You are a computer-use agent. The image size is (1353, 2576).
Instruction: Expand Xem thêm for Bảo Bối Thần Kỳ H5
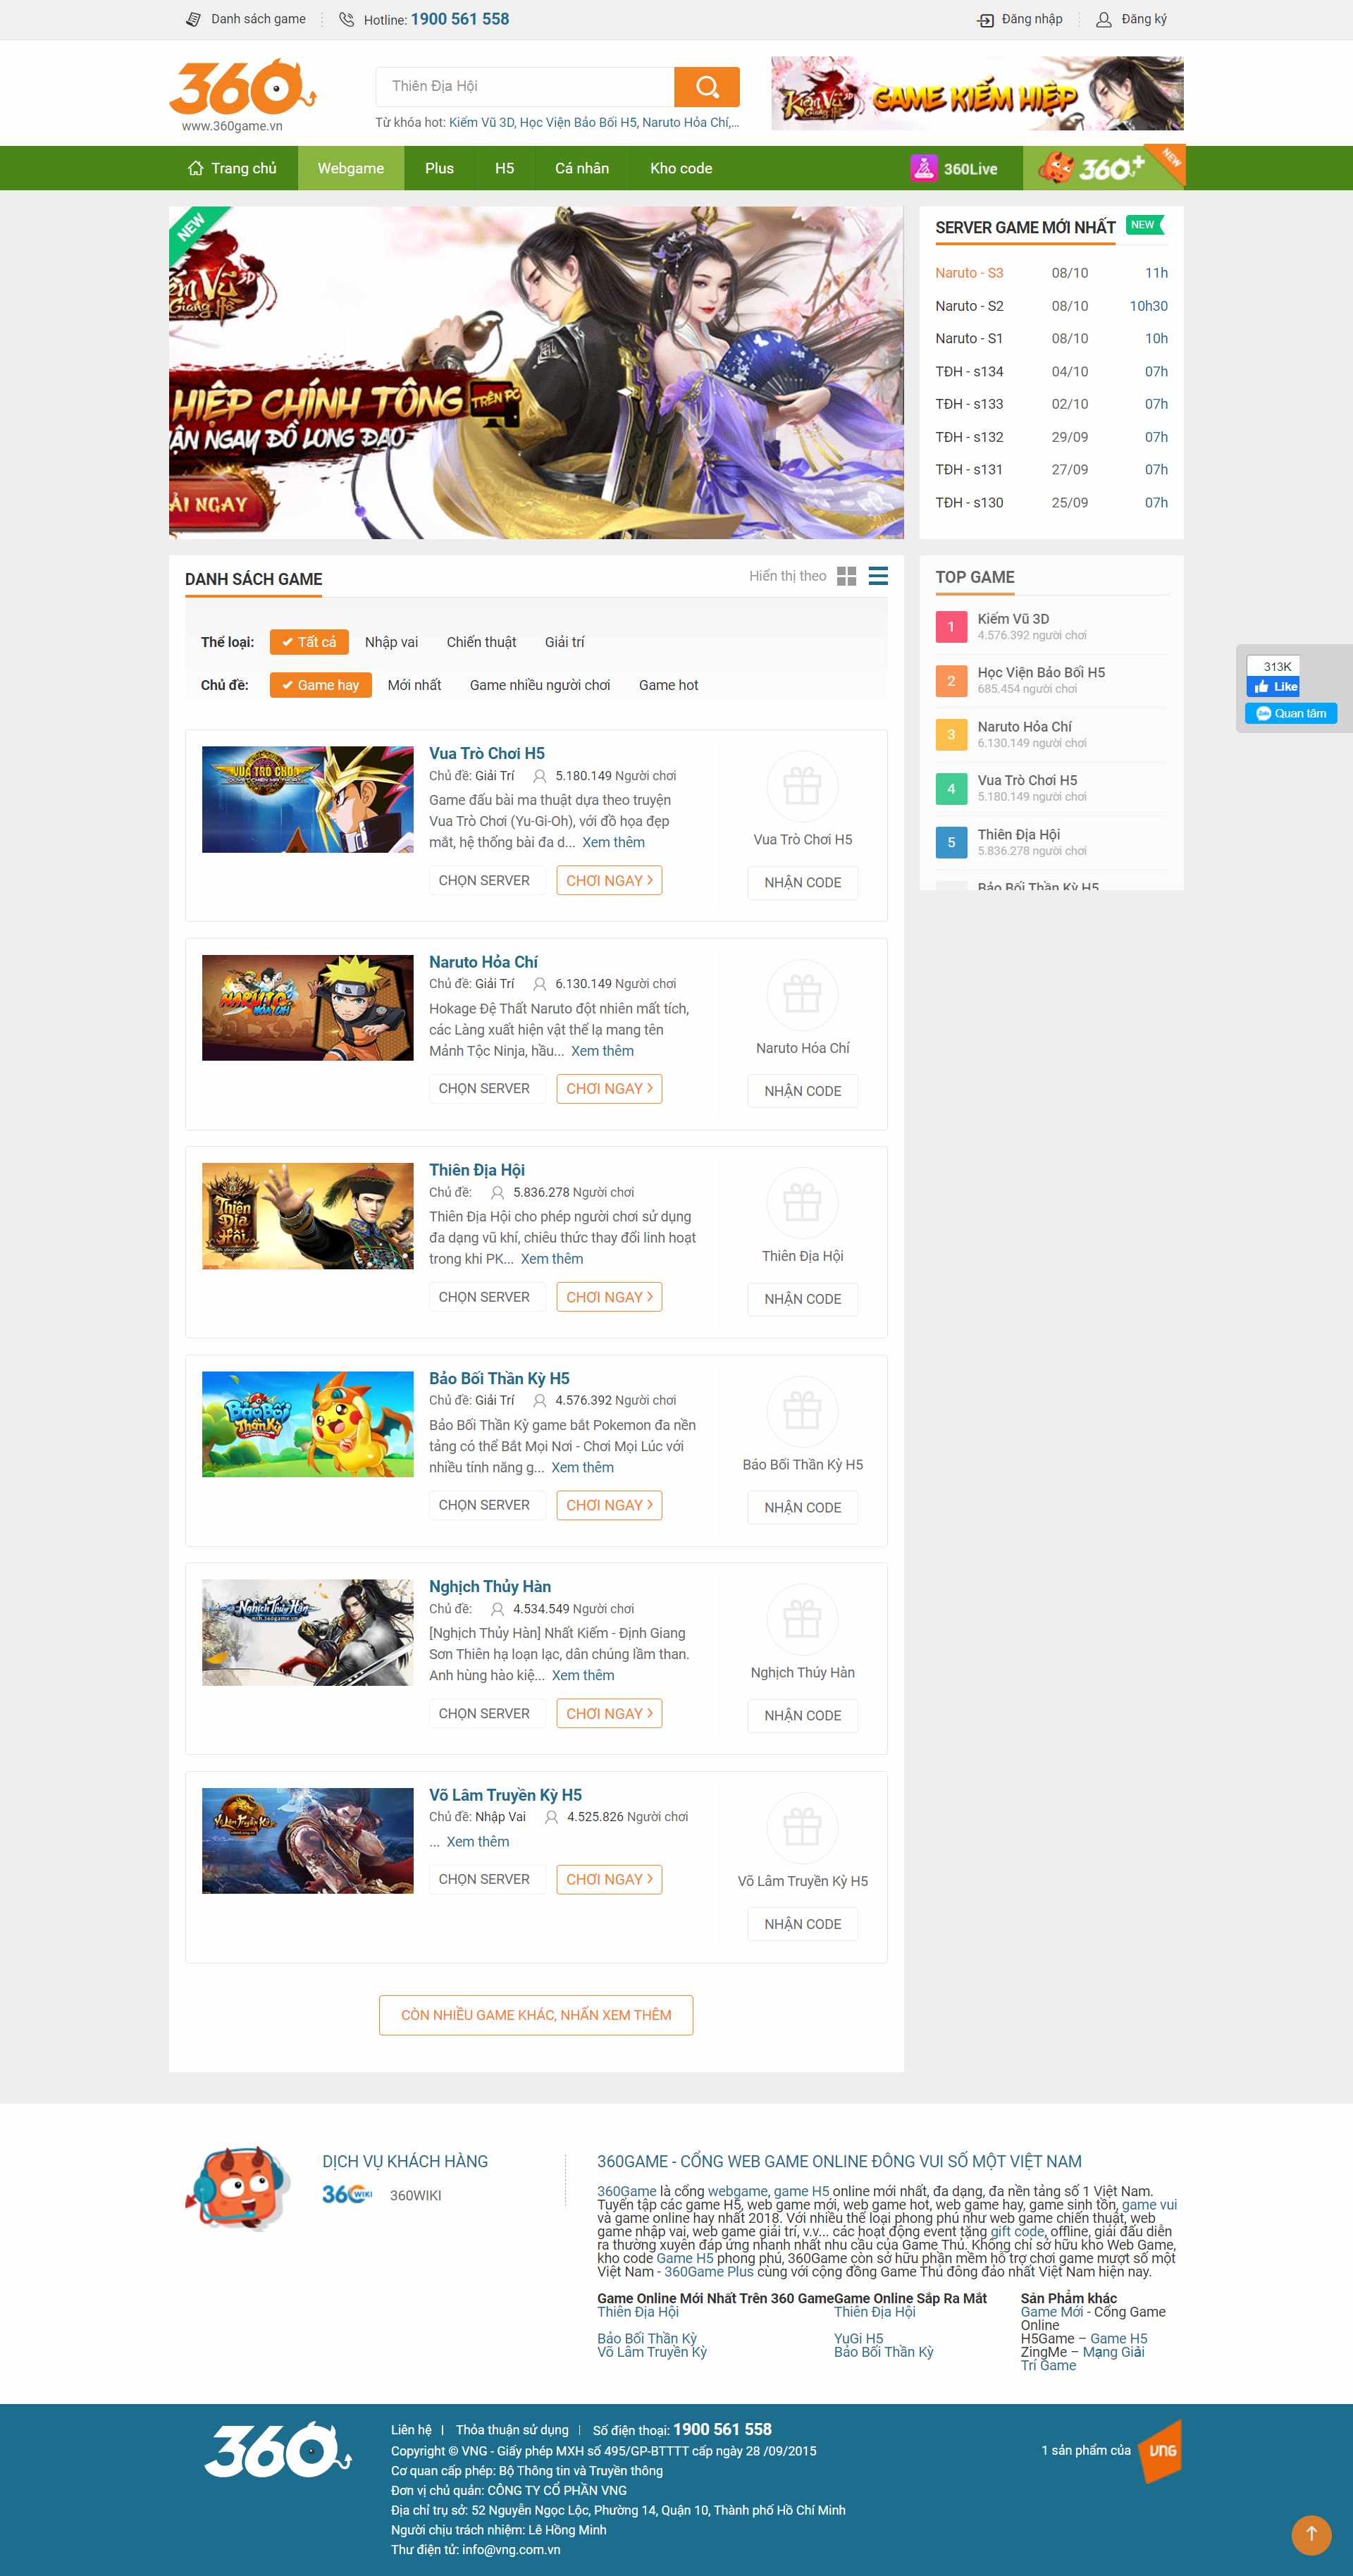tap(583, 1467)
